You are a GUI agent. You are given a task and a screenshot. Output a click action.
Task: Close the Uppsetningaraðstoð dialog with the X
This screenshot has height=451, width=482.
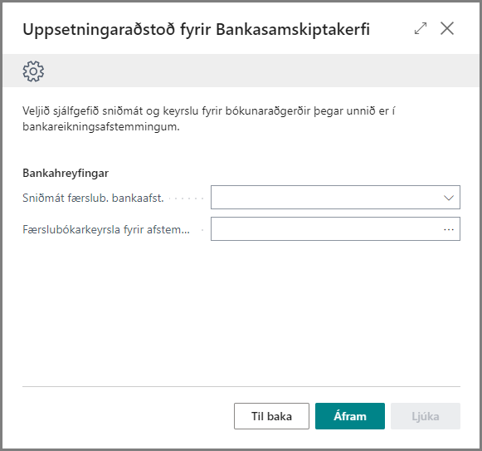tap(447, 28)
